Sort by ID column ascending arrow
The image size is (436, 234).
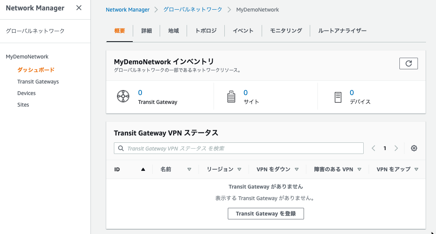point(143,169)
